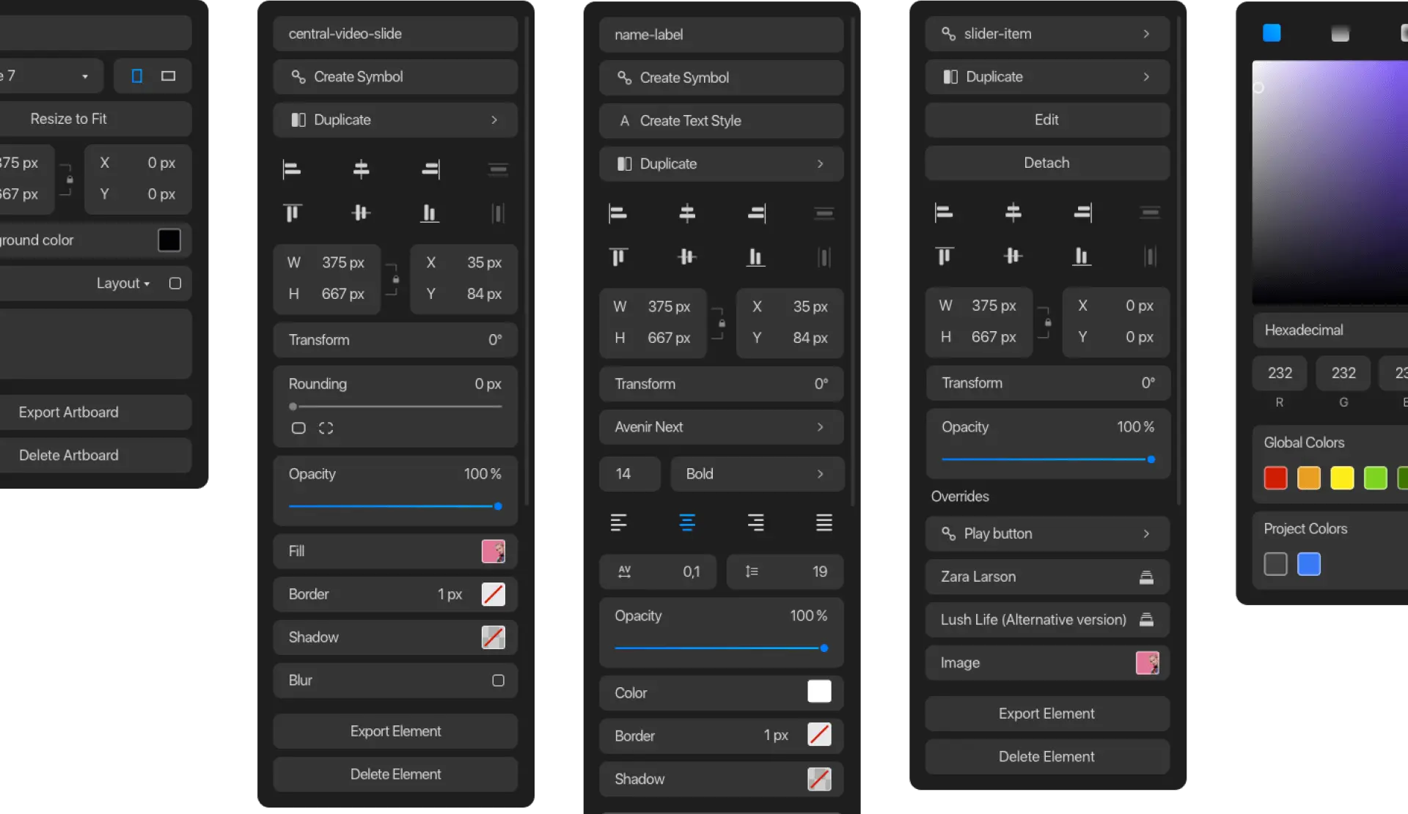The image size is (1408, 814).
Task: Click the Play button override icon
Action: pos(948,533)
